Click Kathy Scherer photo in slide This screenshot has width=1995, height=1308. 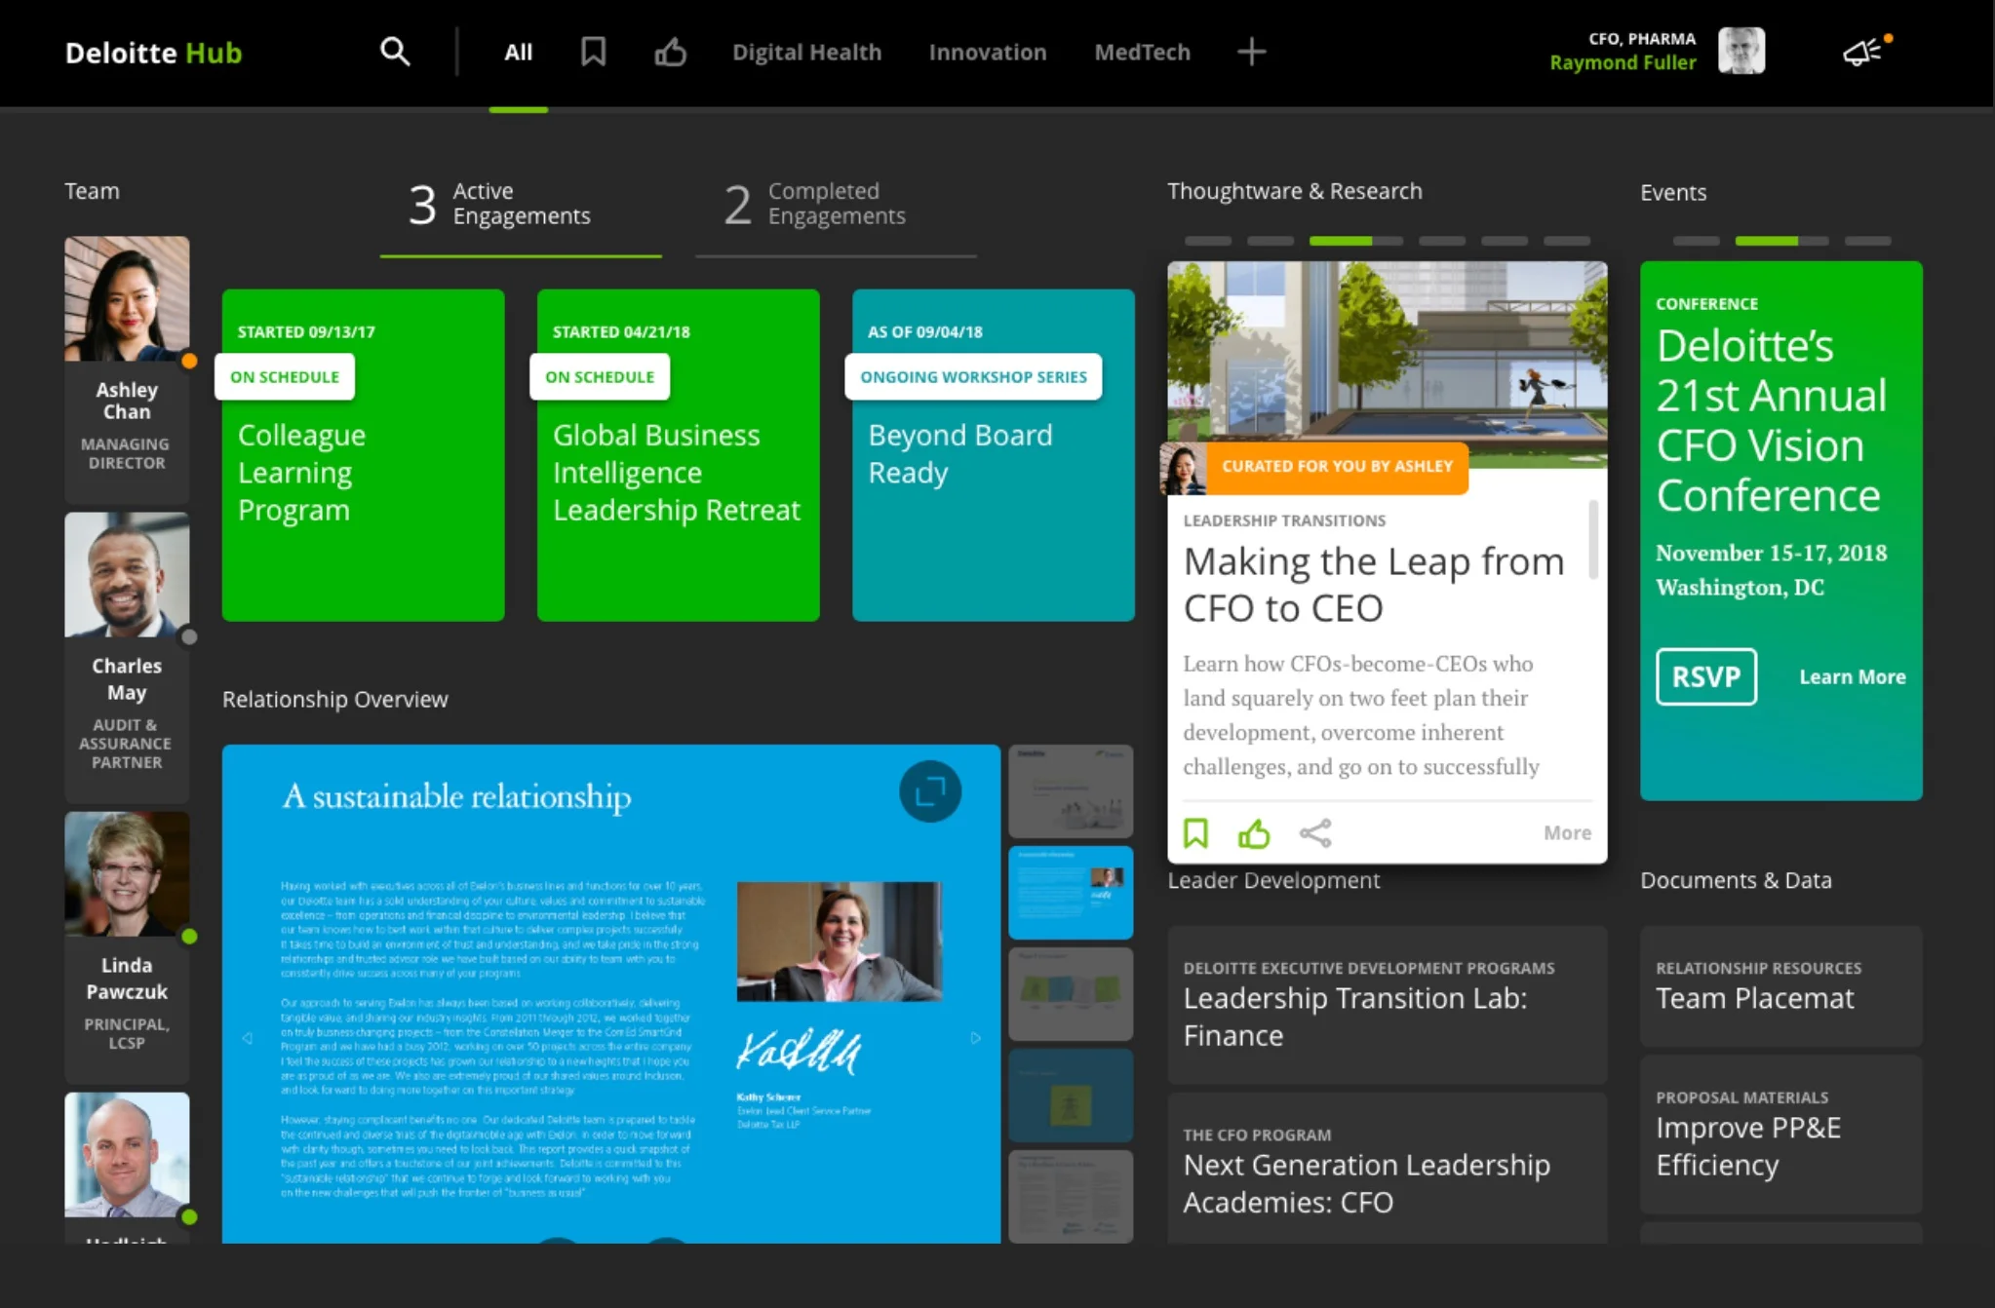coord(839,942)
